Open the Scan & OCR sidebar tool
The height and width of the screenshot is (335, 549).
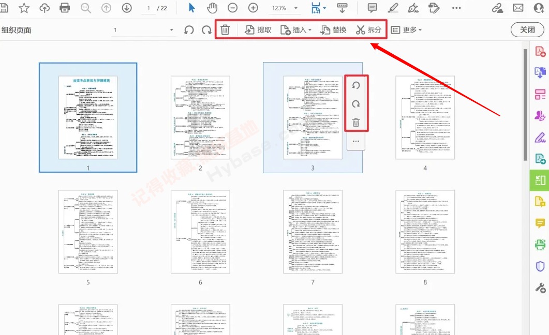coord(540,245)
